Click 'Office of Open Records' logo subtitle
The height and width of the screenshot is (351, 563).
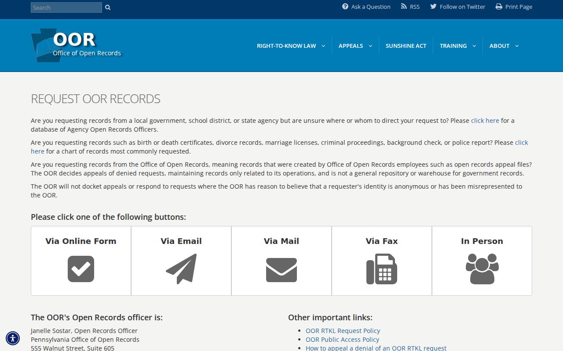coord(87,53)
